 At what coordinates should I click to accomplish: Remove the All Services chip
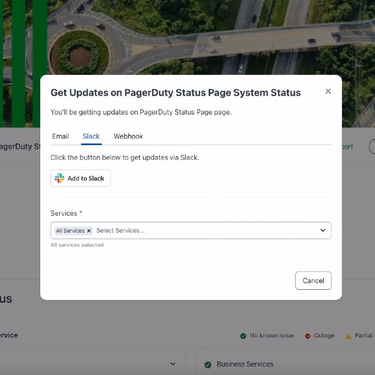[89, 231]
